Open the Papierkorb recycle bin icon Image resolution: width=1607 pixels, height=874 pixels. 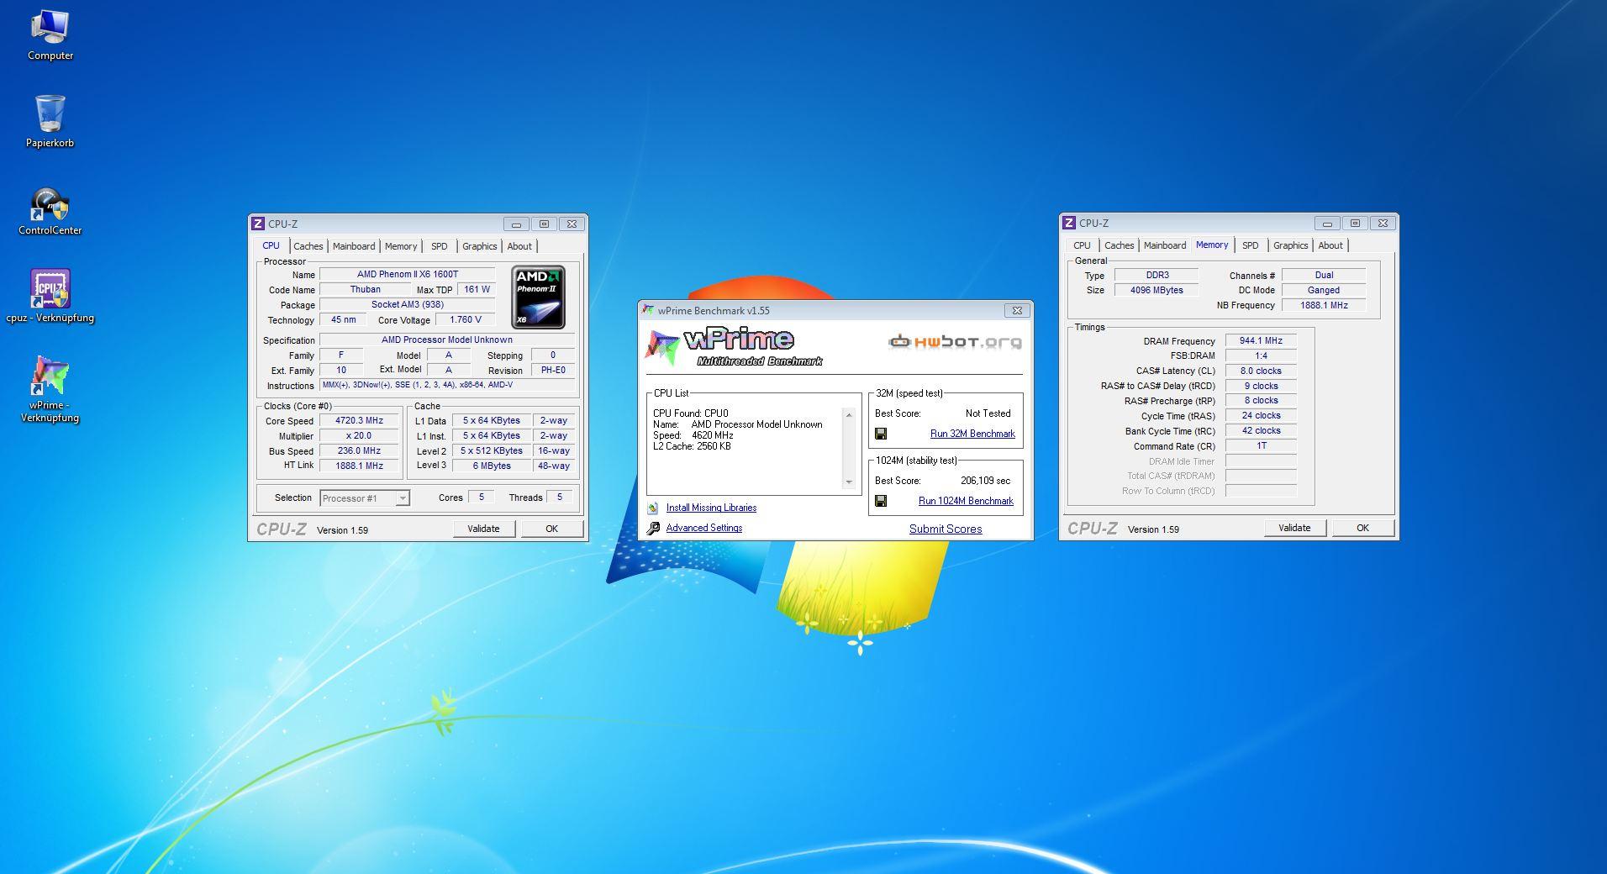(50, 122)
